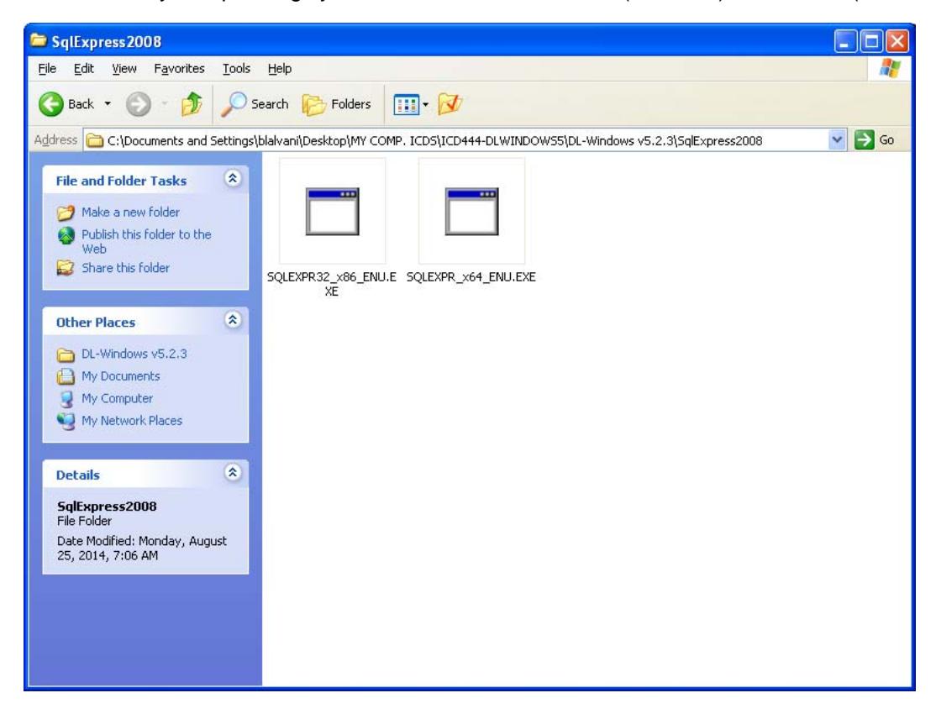Screen dimensions: 936x714
Task: Click the My Documents icon
Action: click(x=66, y=376)
